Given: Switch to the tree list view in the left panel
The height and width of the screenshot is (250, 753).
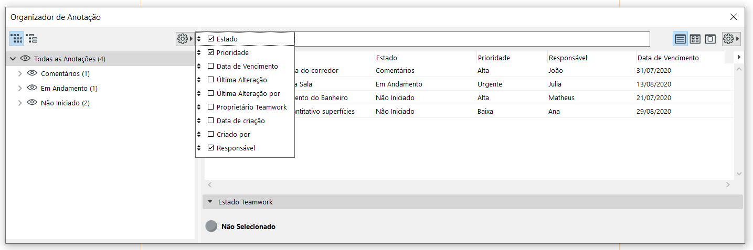Looking at the screenshot, I should 32,39.
